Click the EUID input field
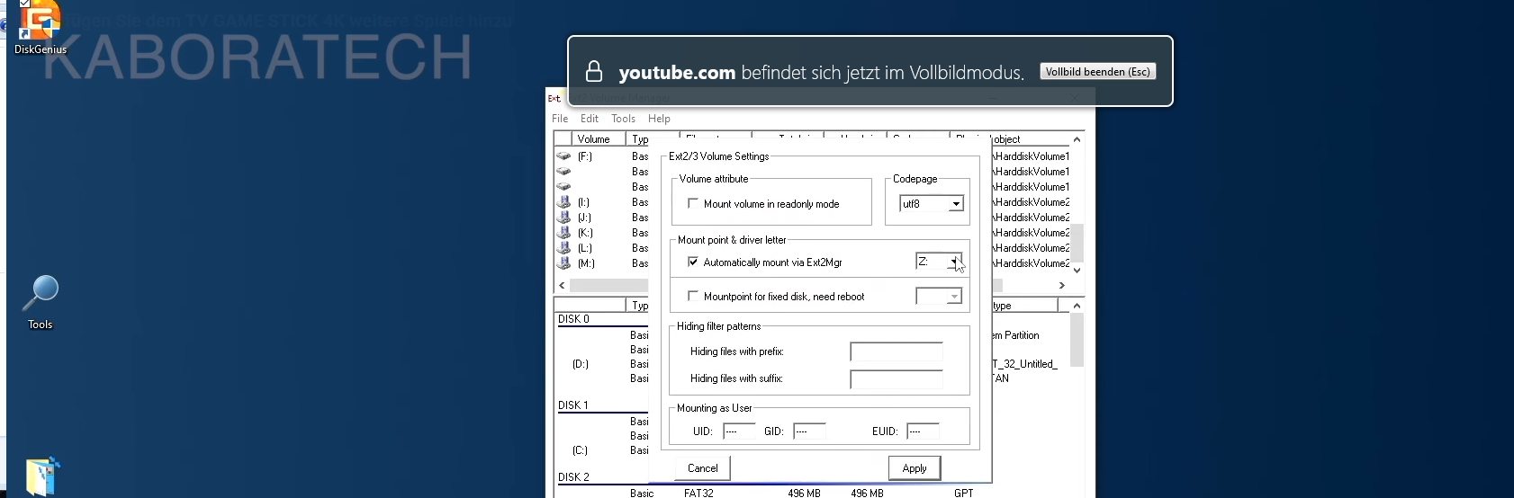Image resolution: width=1514 pixels, height=498 pixels. point(923,431)
